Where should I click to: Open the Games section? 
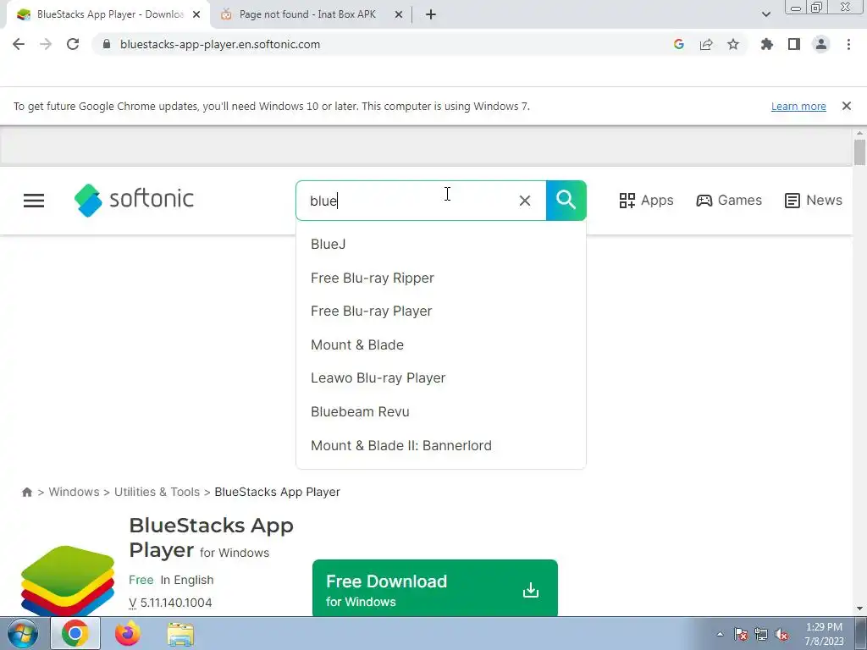(729, 200)
